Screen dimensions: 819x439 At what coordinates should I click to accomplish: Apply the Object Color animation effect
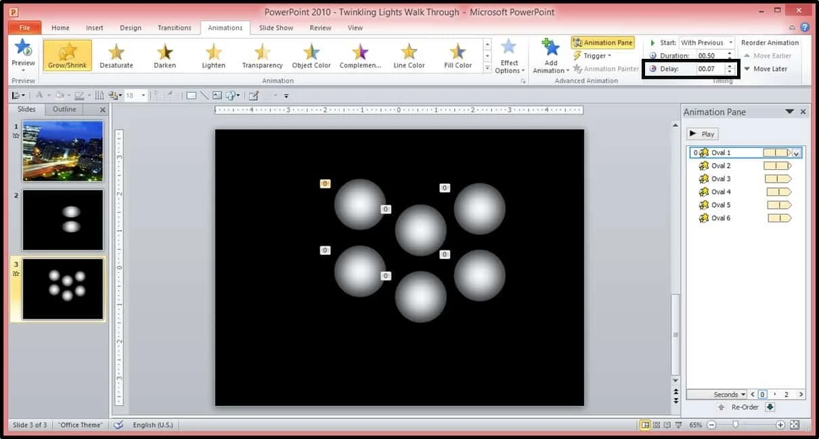[311, 55]
